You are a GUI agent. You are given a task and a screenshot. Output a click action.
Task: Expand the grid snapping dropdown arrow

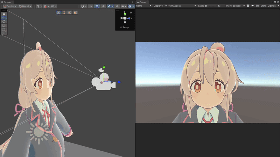(x=48, y=6)
